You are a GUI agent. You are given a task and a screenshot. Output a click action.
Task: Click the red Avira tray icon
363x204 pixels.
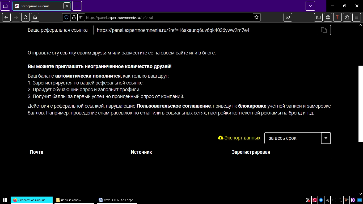coord(314,200)
